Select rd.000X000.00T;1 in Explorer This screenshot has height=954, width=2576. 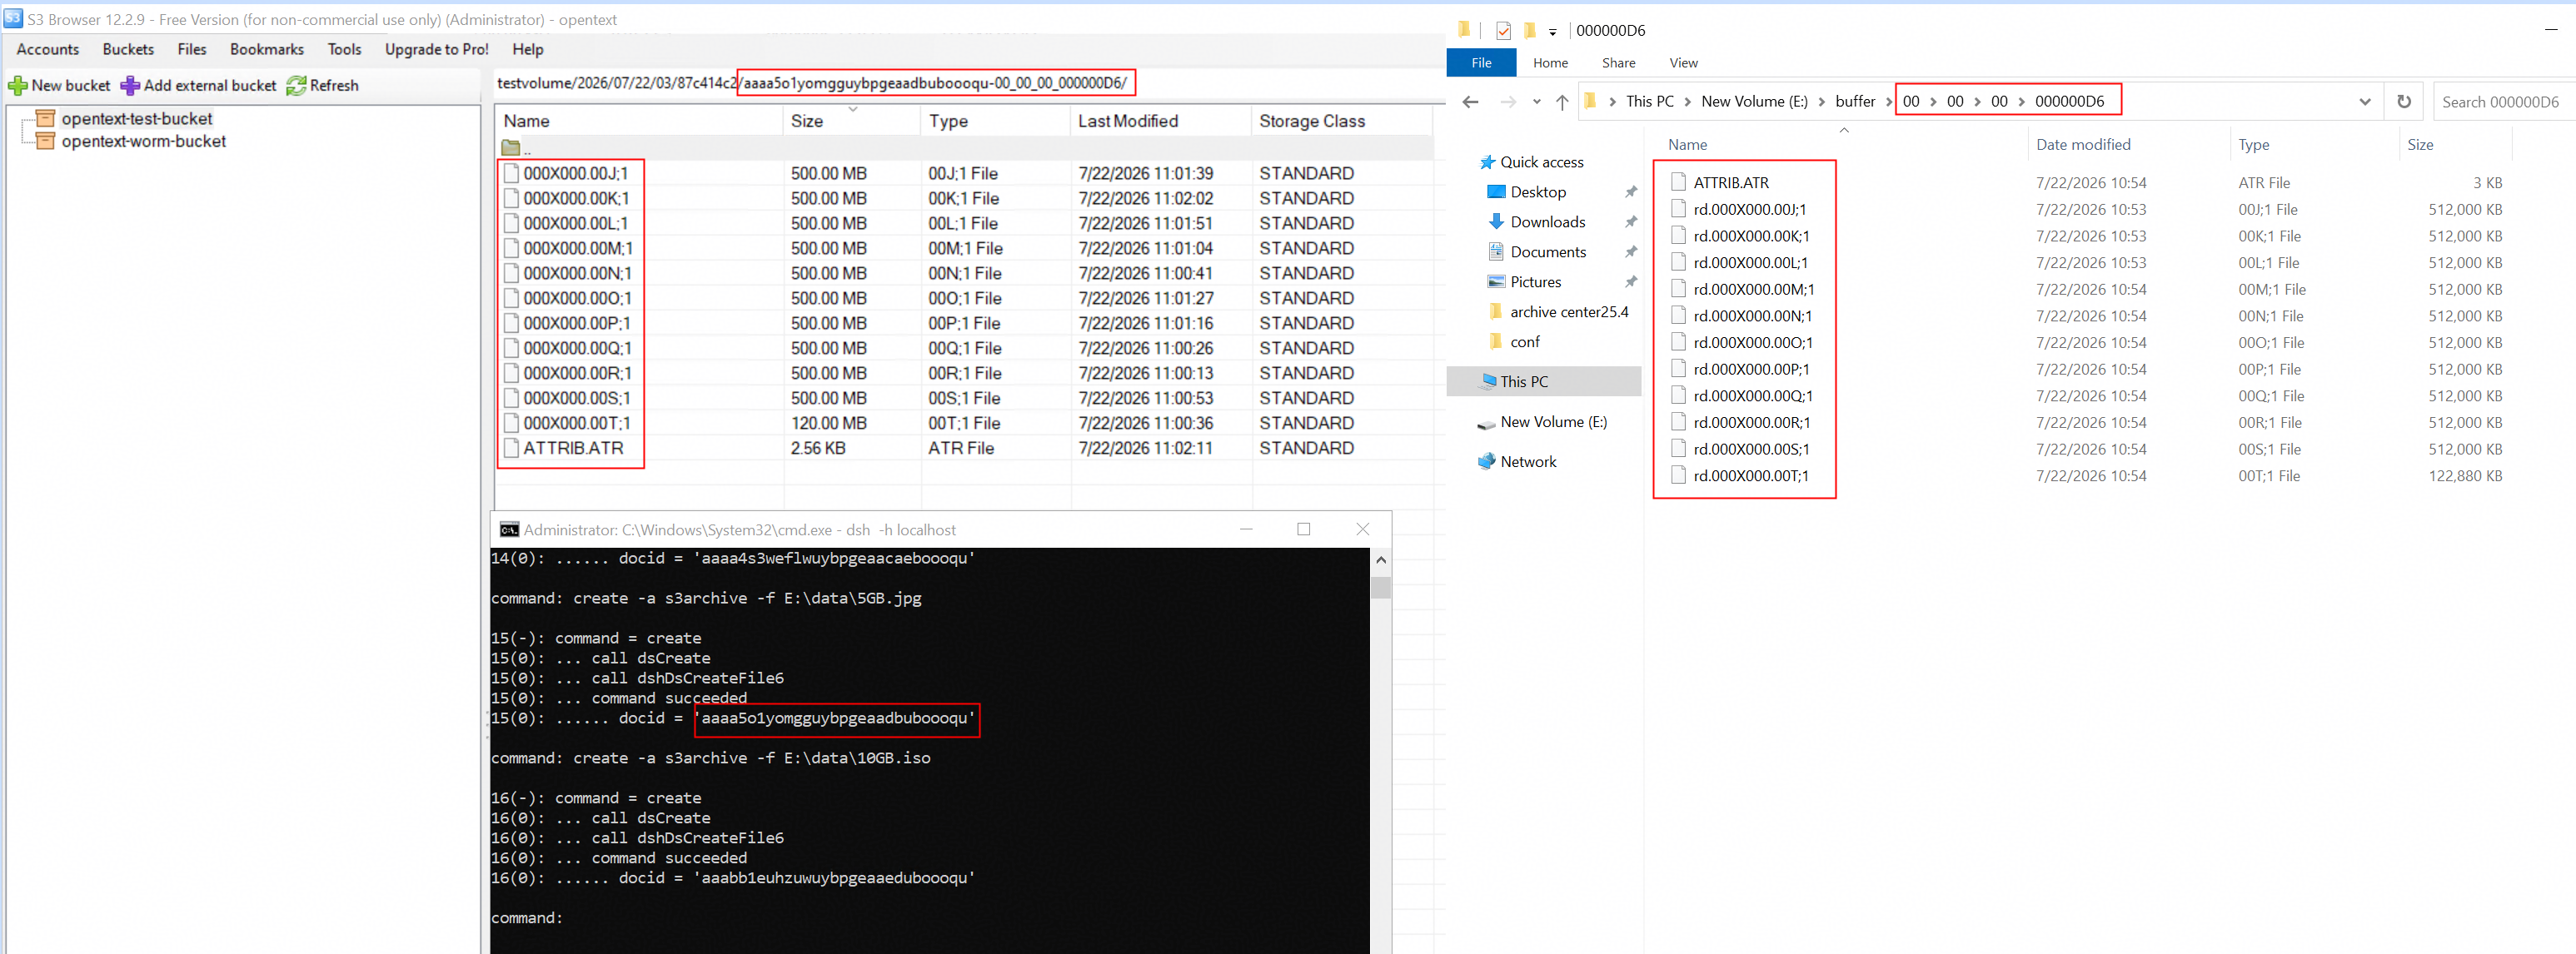pos(1750,476)
